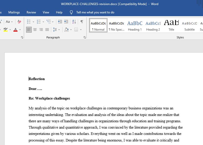Screen dimensions: 203x145
Task: Open the Borders dropdown arrow
Action: pos(81,30)
